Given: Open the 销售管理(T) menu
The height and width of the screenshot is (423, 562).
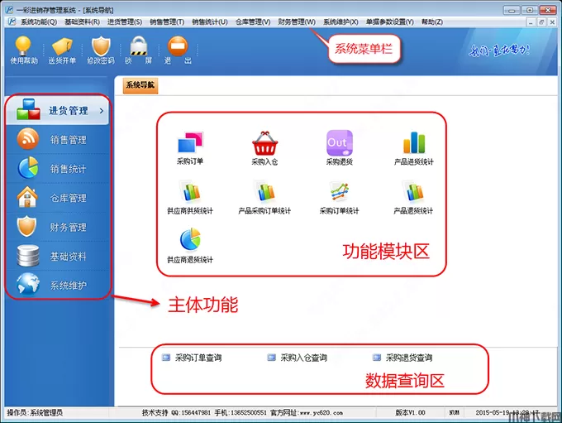Looking at the screenshot, I should (x=167, y=22).
